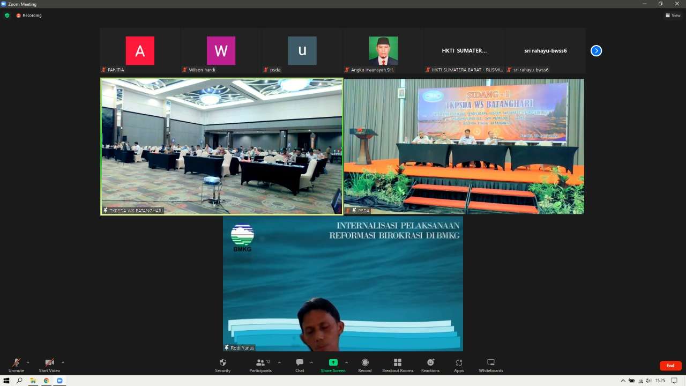Show next participants with blue arrow
The image size is (686, 386).
click(x=596, y=51)
